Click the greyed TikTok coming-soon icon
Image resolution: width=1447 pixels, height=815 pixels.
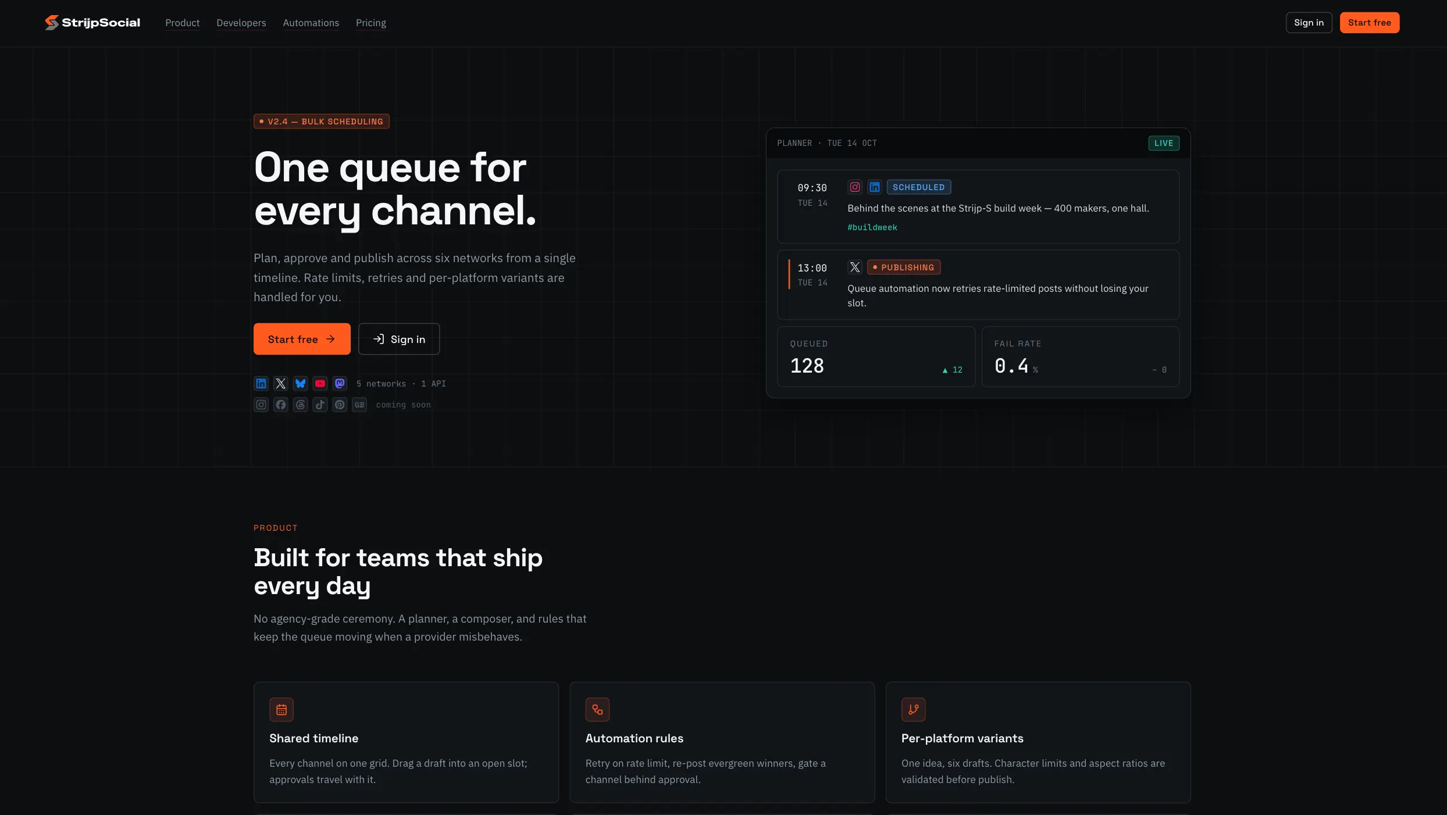[320, 405]
